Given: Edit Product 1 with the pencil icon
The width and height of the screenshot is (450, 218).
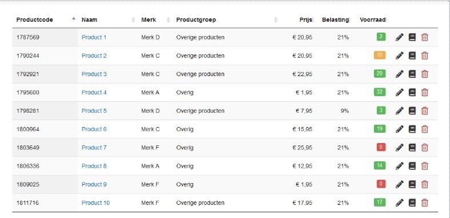Looking at the screenshot, I should pyautogui.click(x=400, y=37).
